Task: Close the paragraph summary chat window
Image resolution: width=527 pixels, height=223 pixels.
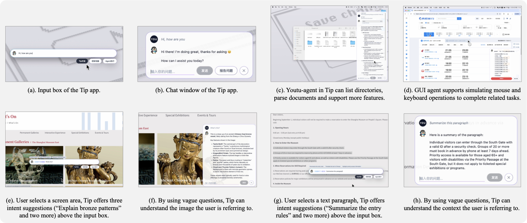Action: (x=509, y=178)
